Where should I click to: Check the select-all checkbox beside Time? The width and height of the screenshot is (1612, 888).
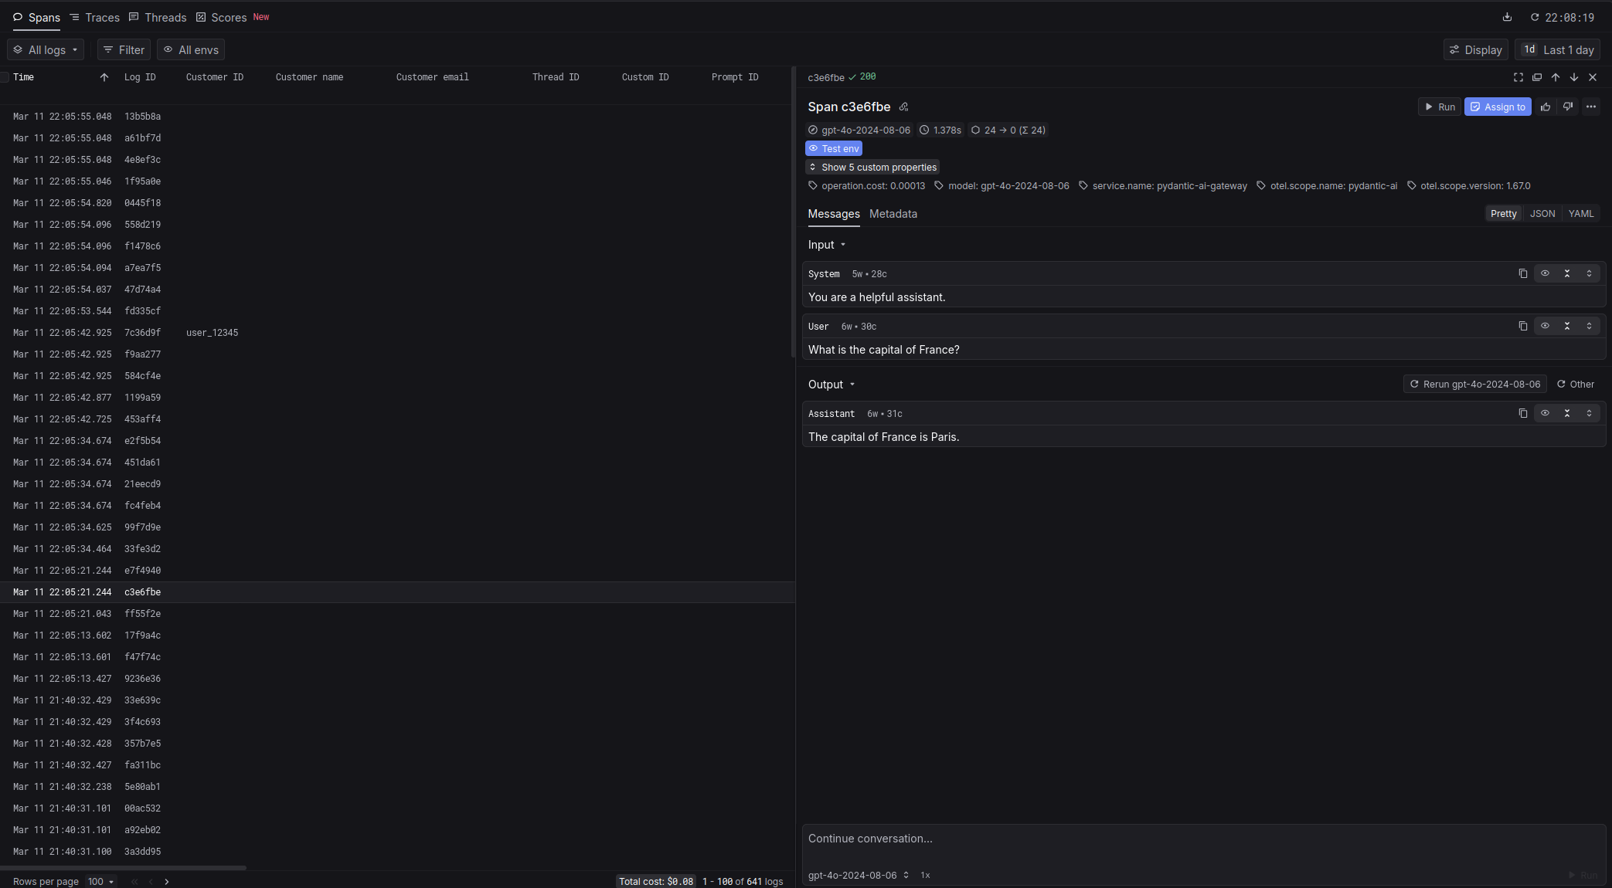tap(5, 77)
